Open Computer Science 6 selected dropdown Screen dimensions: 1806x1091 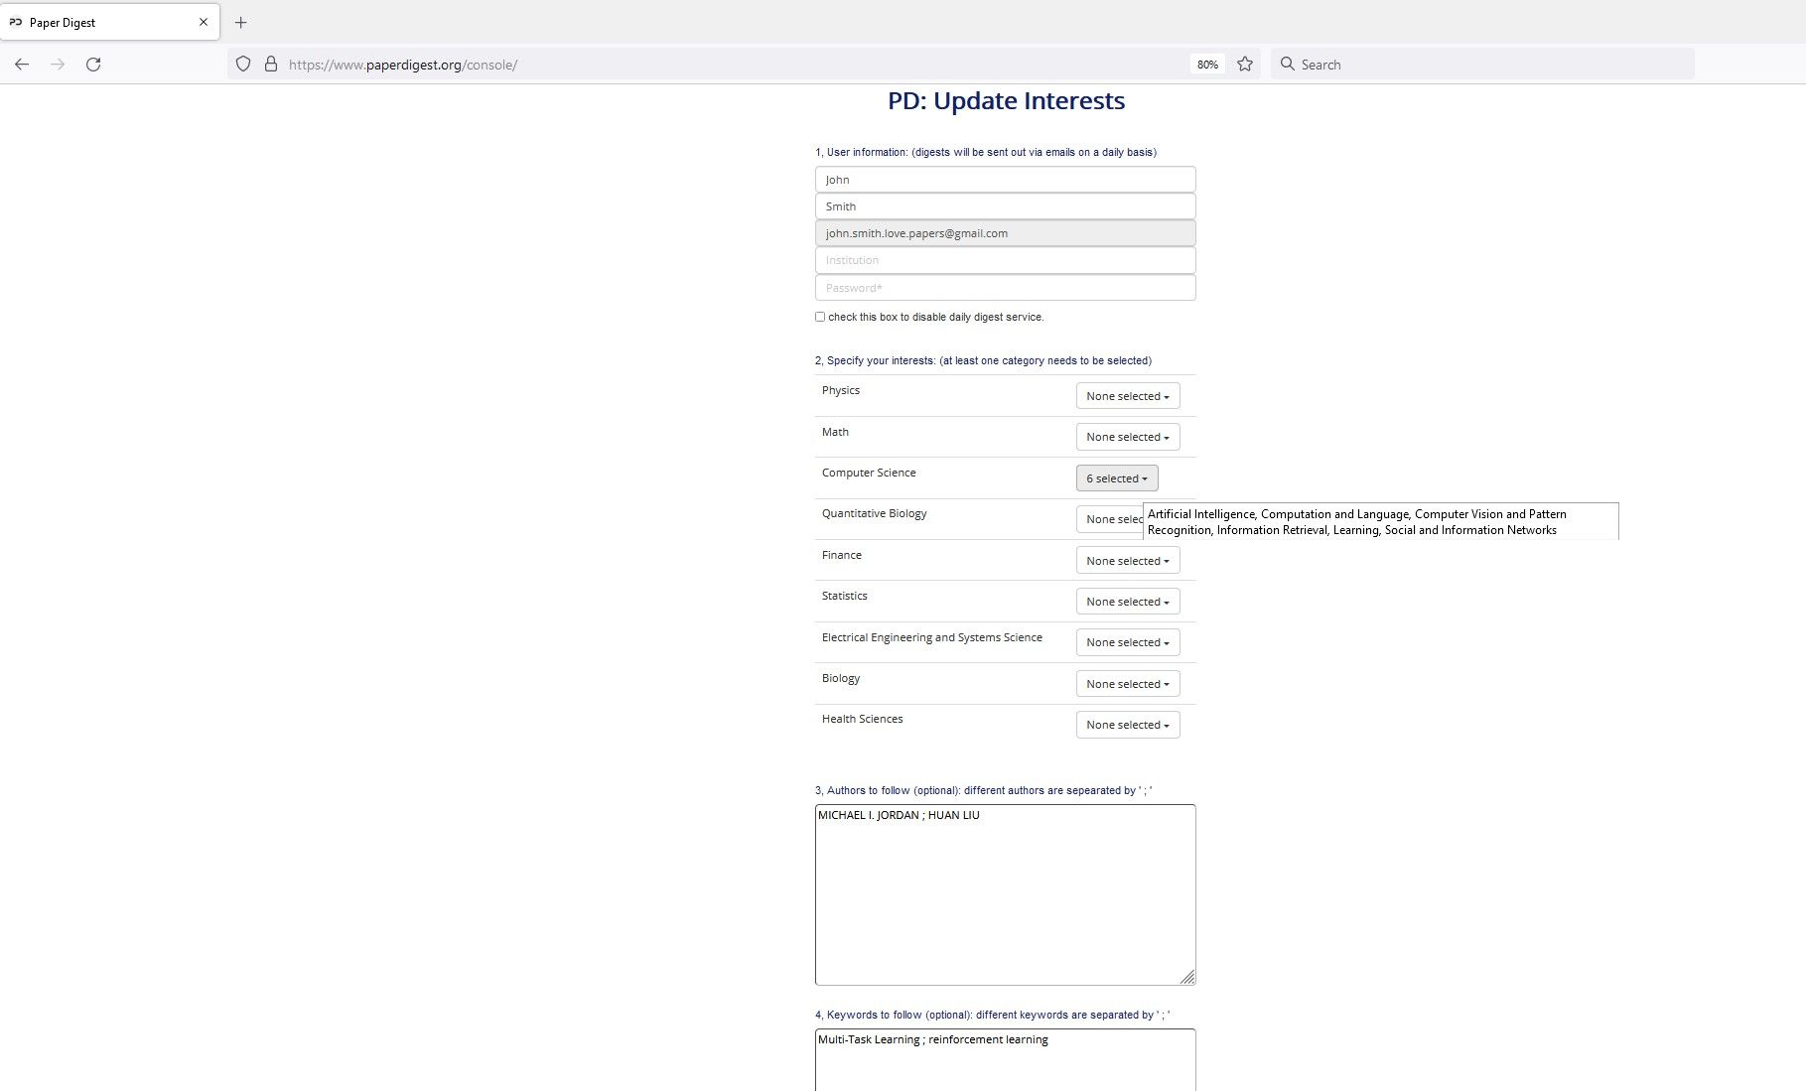point(1116,478)
